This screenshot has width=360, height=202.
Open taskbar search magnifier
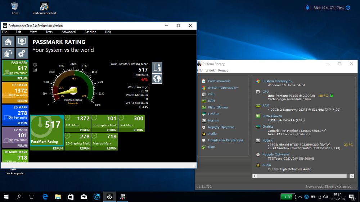click(19, 197)
